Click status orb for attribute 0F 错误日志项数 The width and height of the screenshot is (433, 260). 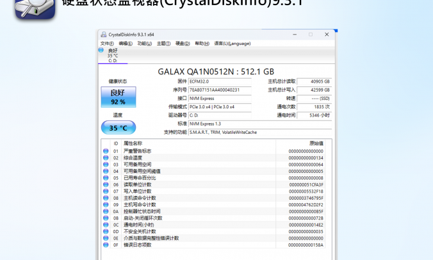point(106,245)
